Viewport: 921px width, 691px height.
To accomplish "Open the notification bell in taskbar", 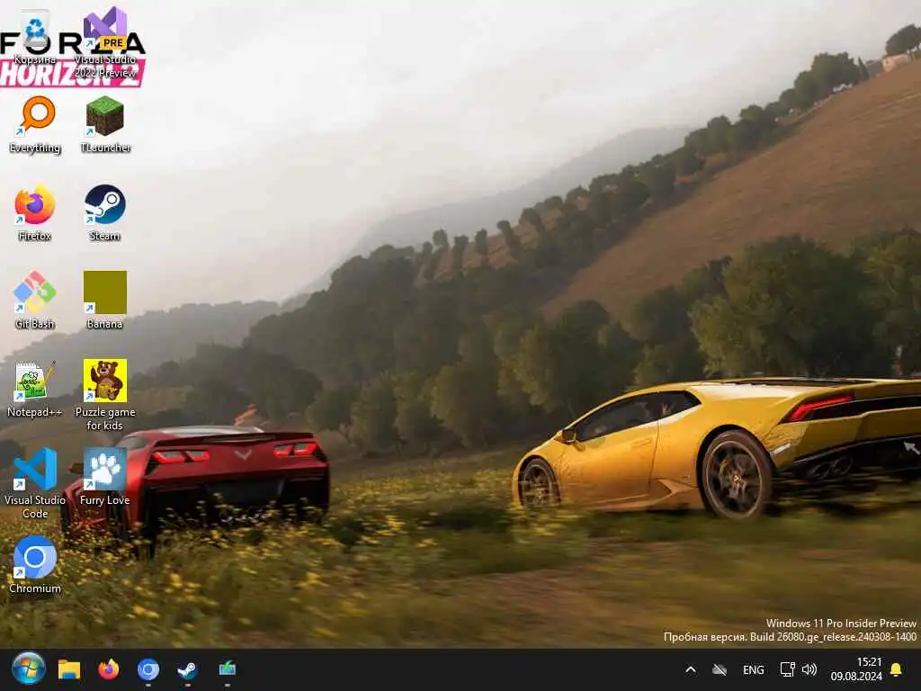I will (897, 669).
